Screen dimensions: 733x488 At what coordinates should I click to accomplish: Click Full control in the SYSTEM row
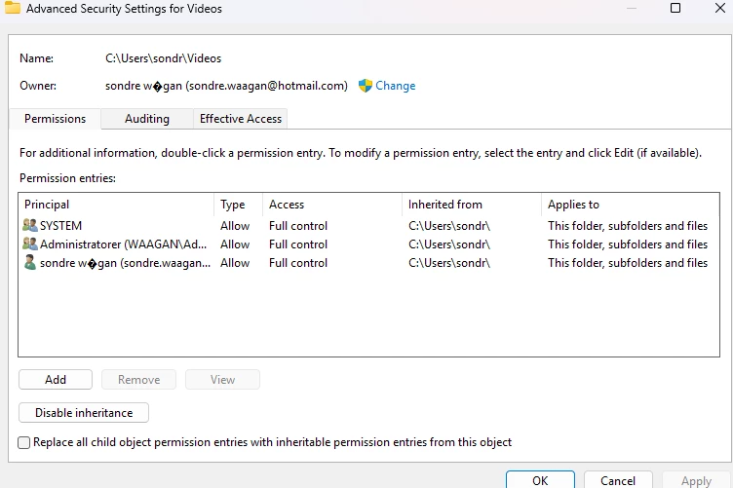[x=298, y=226]
